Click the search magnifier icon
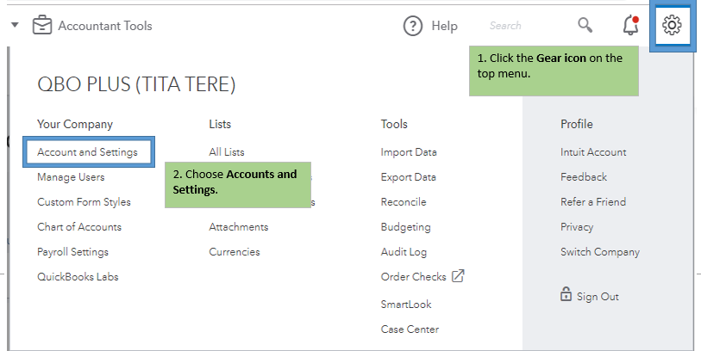 (585, 25)
